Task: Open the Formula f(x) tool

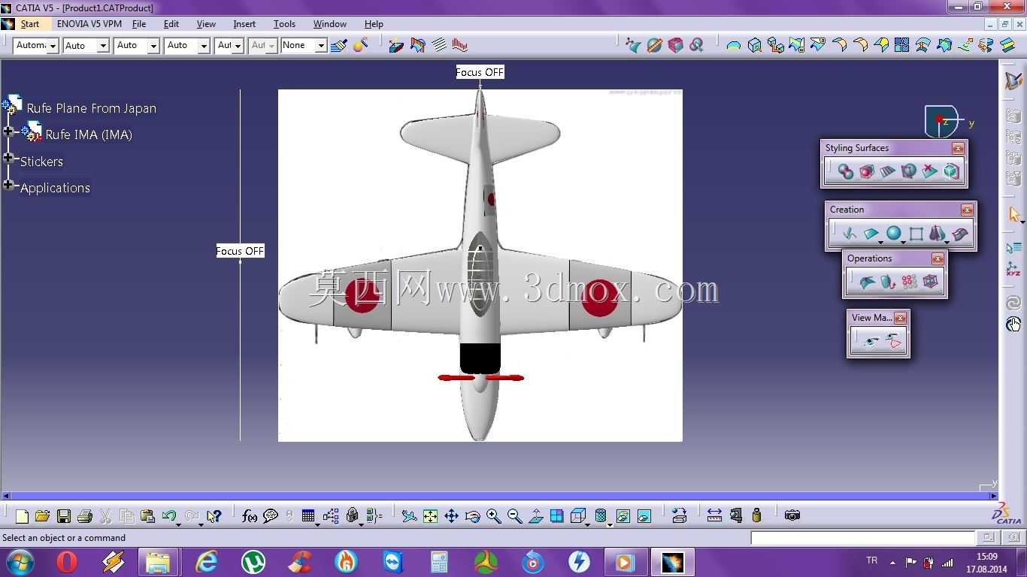Action: click(x=250, y=515)
